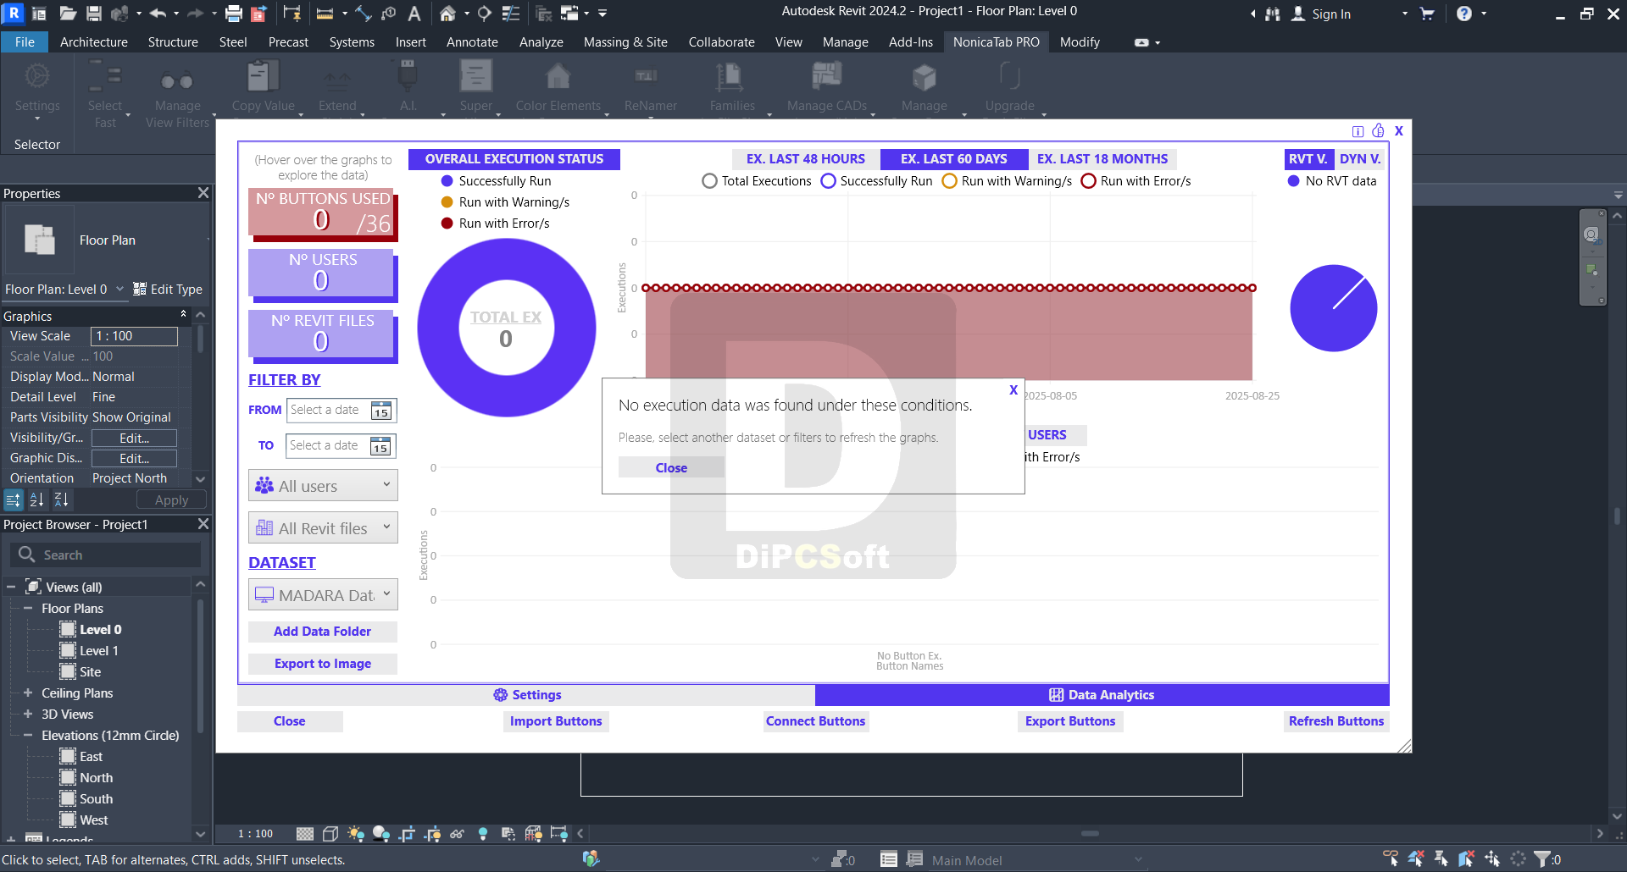Click the Undo arrow icon
The image size is (1627, 872).
coord(158,14)
